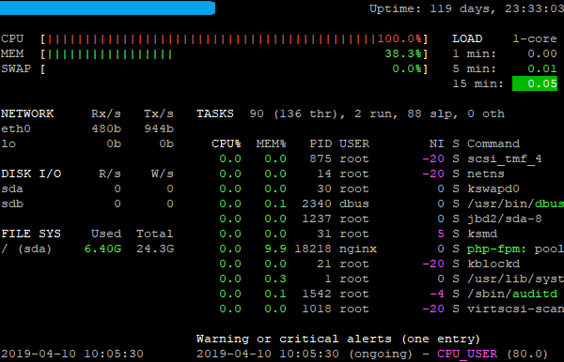Click the 1-core label
This screenshot has width=564, height=362.
click(x=535, y=38)
